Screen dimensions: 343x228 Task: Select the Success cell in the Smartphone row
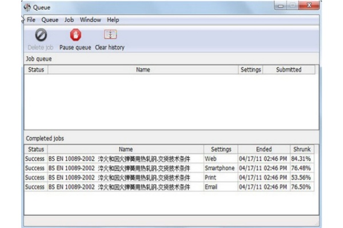[x=35, y=168]
